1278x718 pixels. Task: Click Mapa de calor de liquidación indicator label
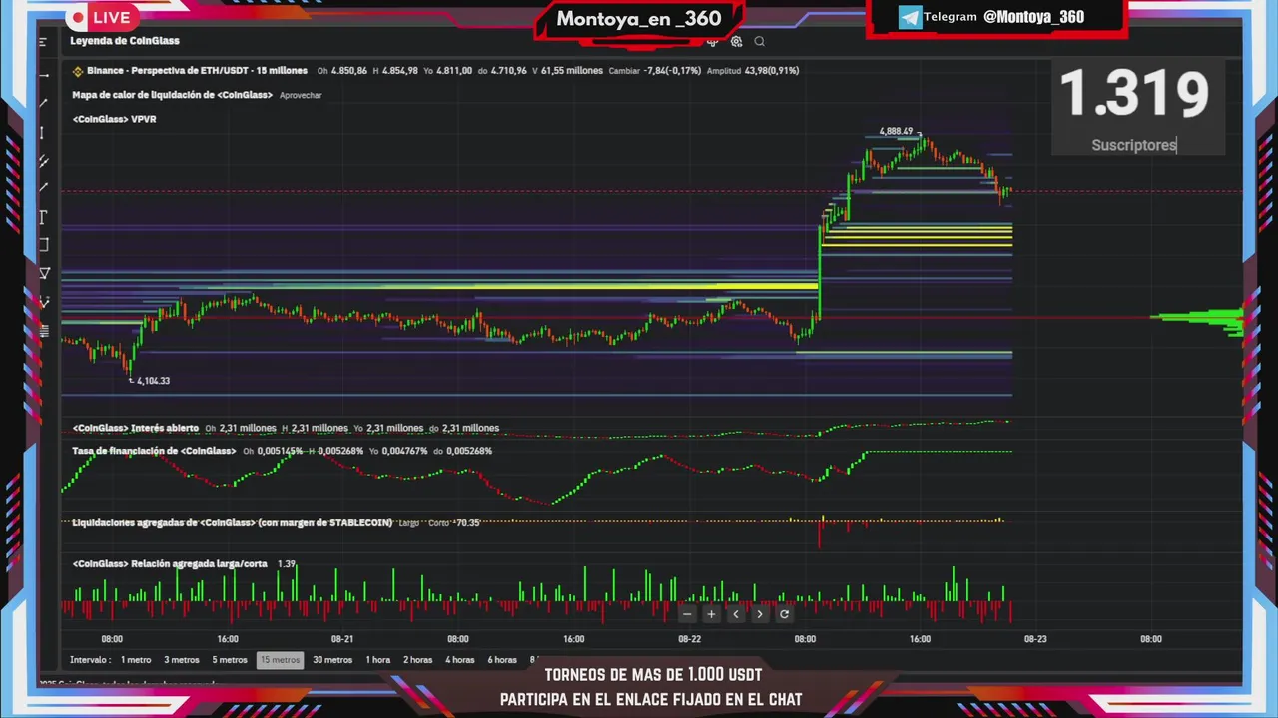pos(172,95)
